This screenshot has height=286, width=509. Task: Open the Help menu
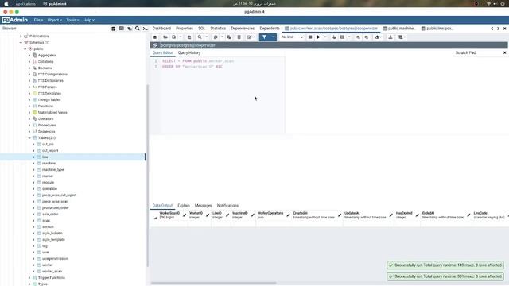(x=88, y=20)
